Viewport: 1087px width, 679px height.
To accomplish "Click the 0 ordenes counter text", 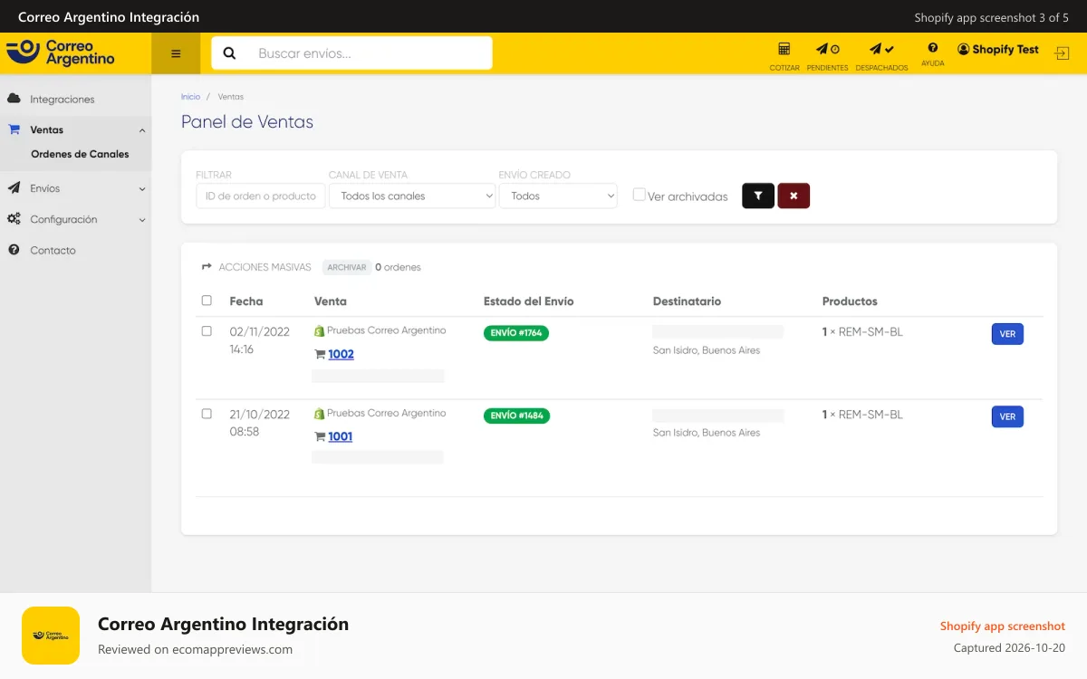I will (398, 267).
